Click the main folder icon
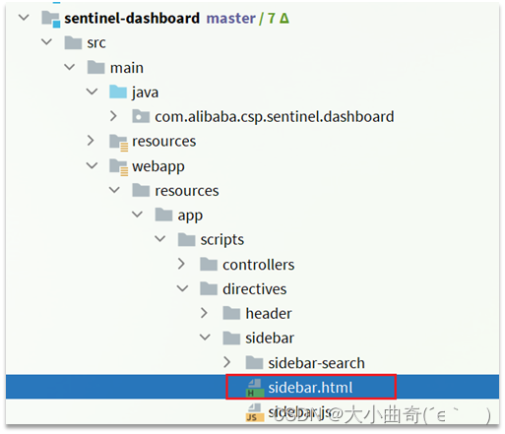505x434 pixels. coord(95,67)
